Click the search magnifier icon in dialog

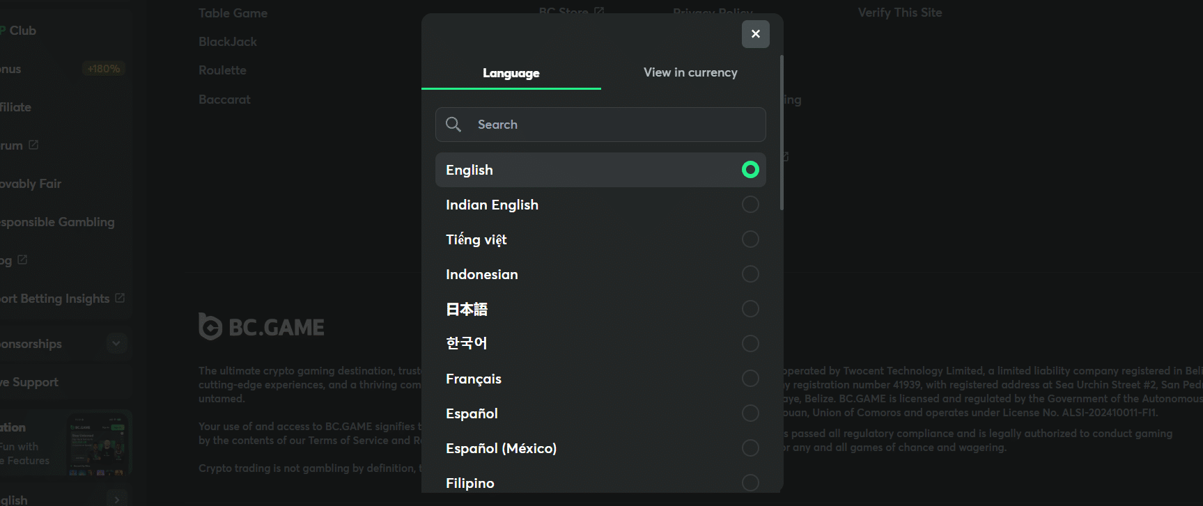click(x=453, y=125)
